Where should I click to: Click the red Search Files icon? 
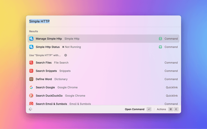pyautogui.click(x=31, y=63)
